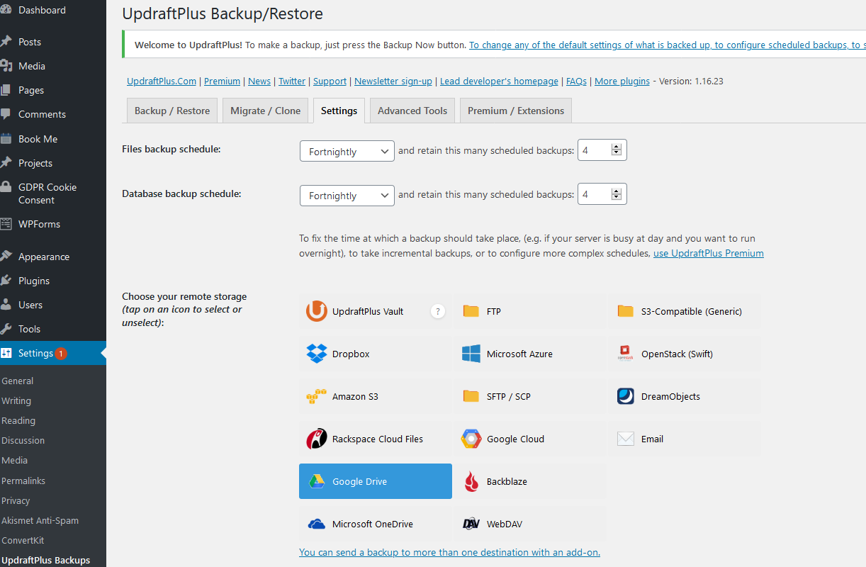Open the Book Me sidebar item
The image size is (866, 567).
pos(53,139)
